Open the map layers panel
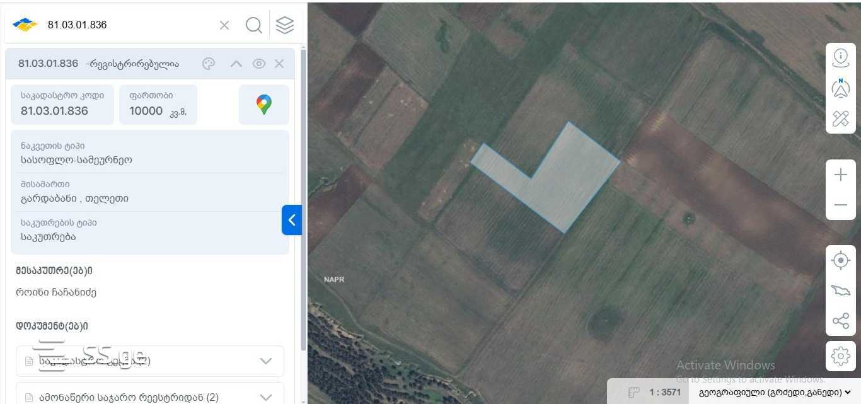Screen dimensions: 861x404 pos(285,25)
